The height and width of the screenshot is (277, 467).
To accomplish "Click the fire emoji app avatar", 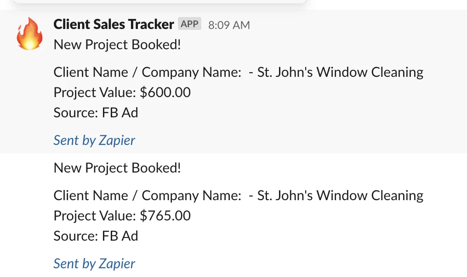I will coord(29,34).
